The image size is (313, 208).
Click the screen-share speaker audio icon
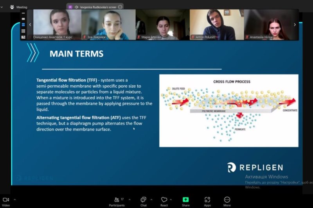(x=76, y=7)
